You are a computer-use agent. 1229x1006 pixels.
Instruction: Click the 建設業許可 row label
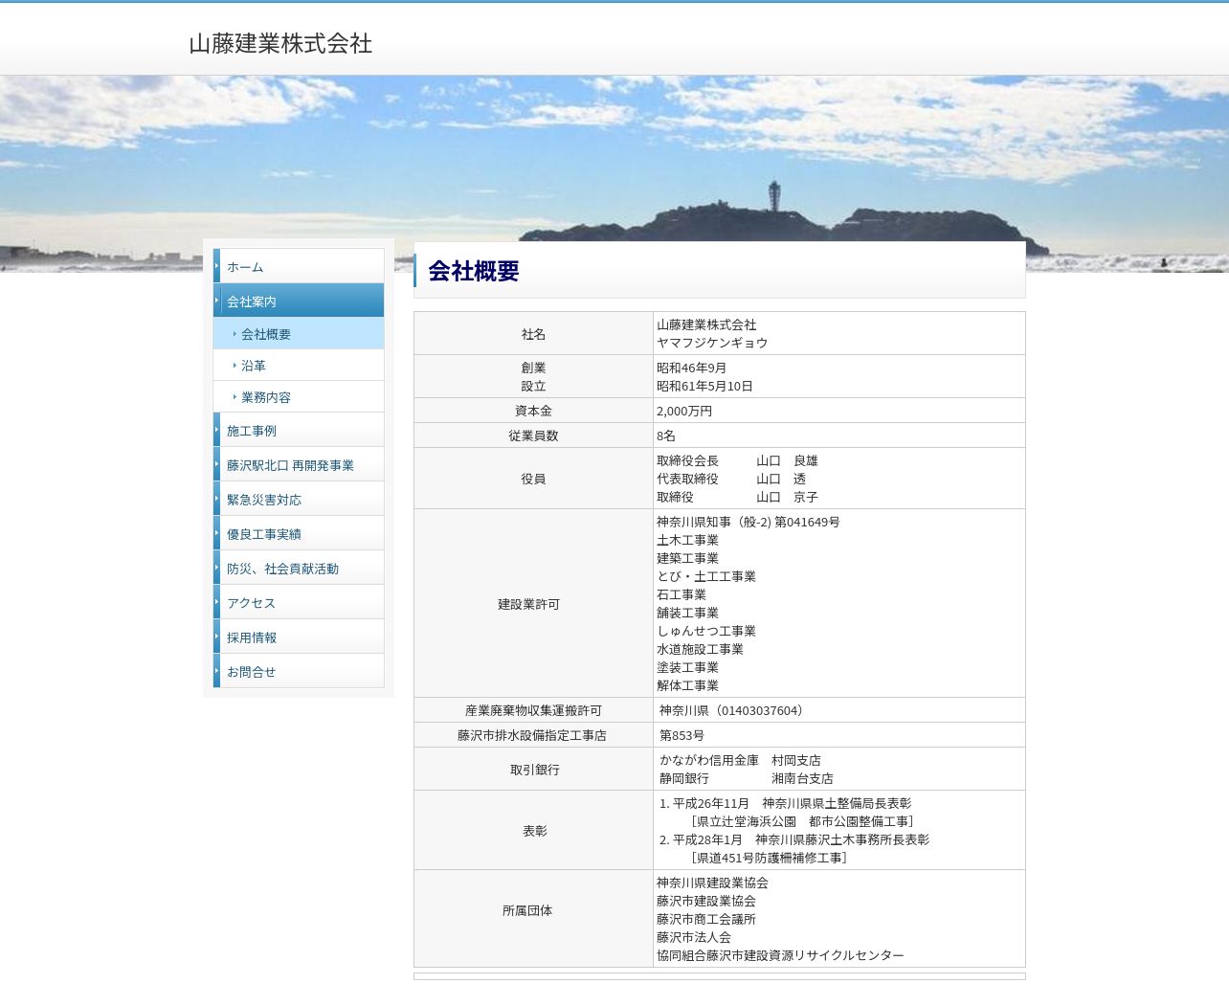pyautogui.click(x=528, y=604)
